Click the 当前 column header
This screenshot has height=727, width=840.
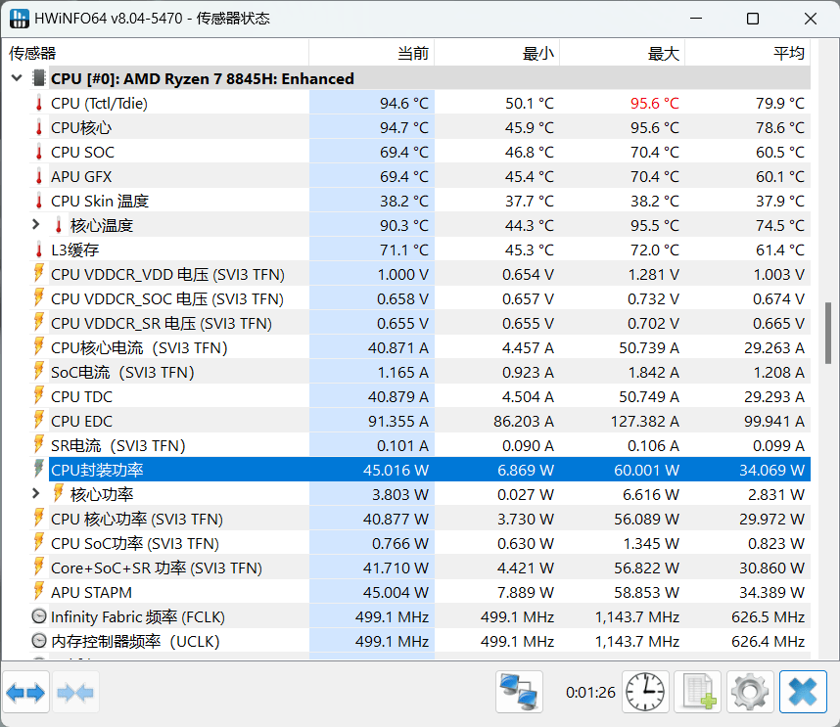pos(372,53)
